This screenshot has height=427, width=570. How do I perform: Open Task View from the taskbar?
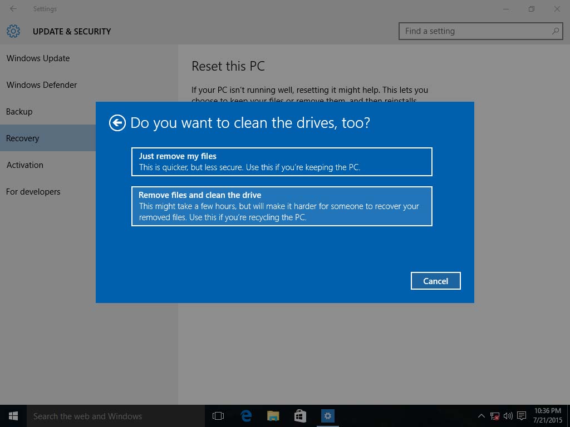pyautogui.click(x=218, y=416)
